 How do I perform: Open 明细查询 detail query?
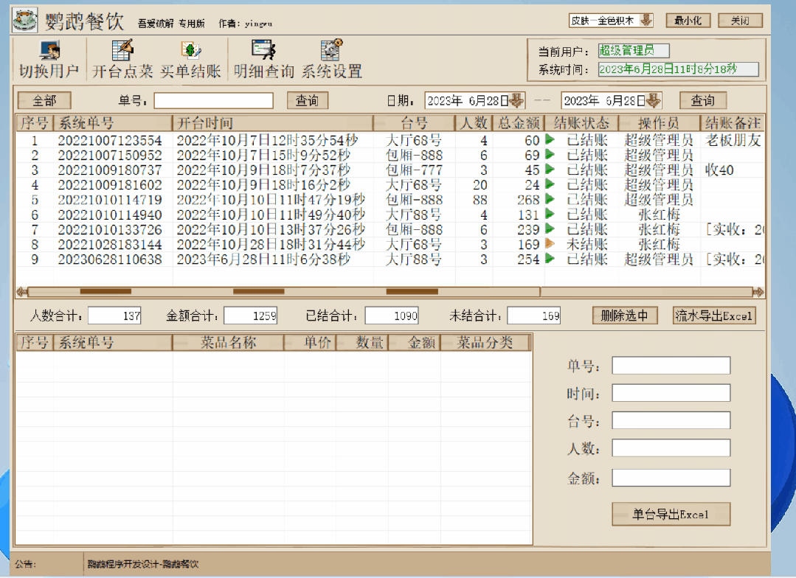[264, 60]
